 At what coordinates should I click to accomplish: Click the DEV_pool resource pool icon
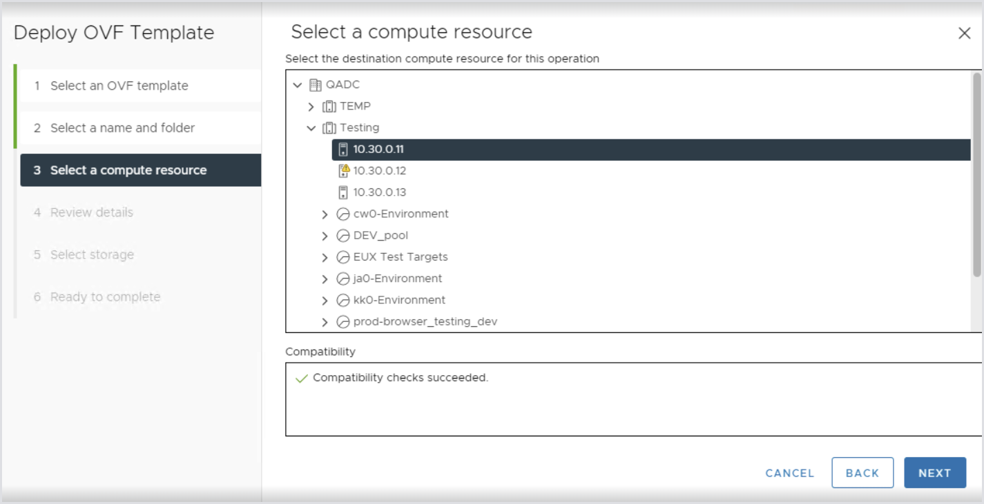coord(343,236)
